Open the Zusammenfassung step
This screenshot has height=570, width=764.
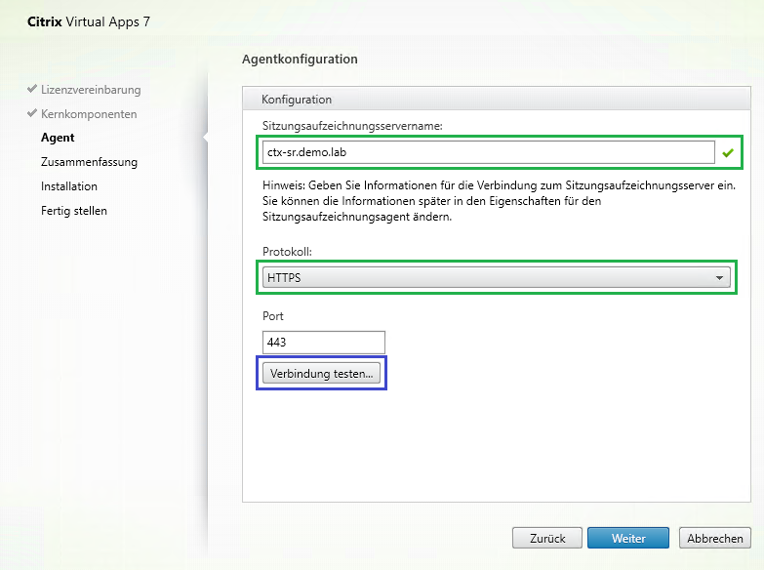click(89, 162)
